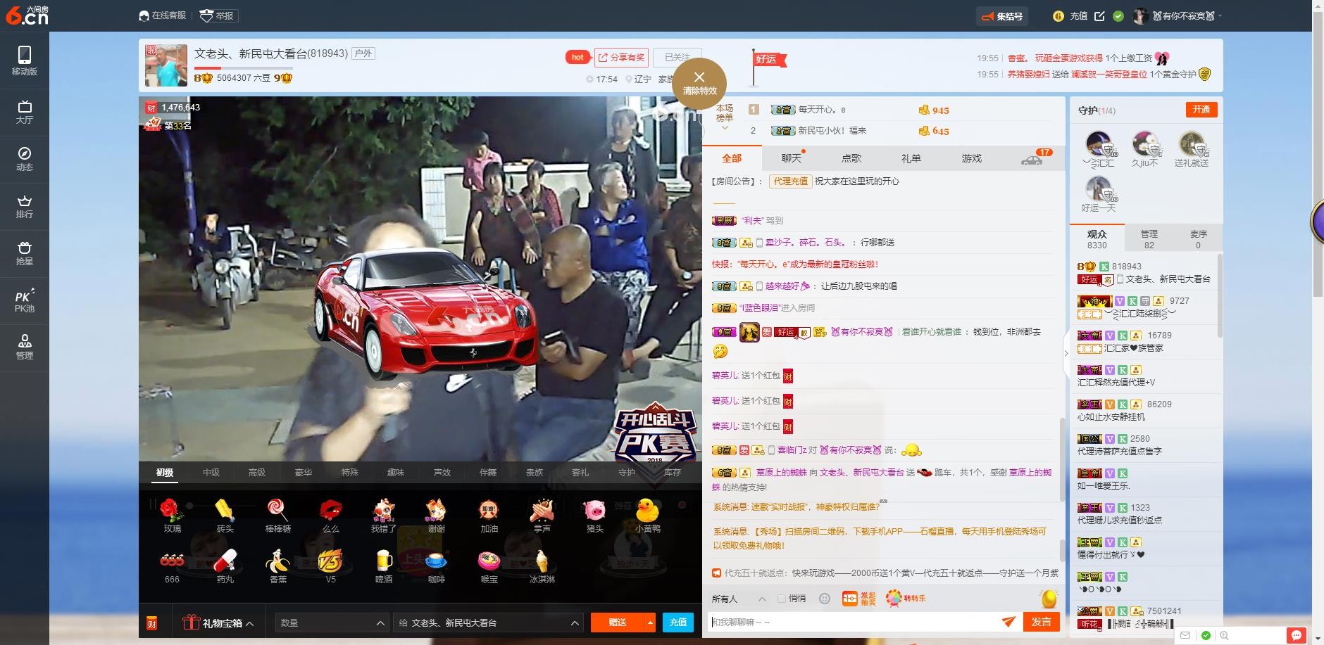
Task: Select the 库存 inventory tab
Action: coord(673,473)
